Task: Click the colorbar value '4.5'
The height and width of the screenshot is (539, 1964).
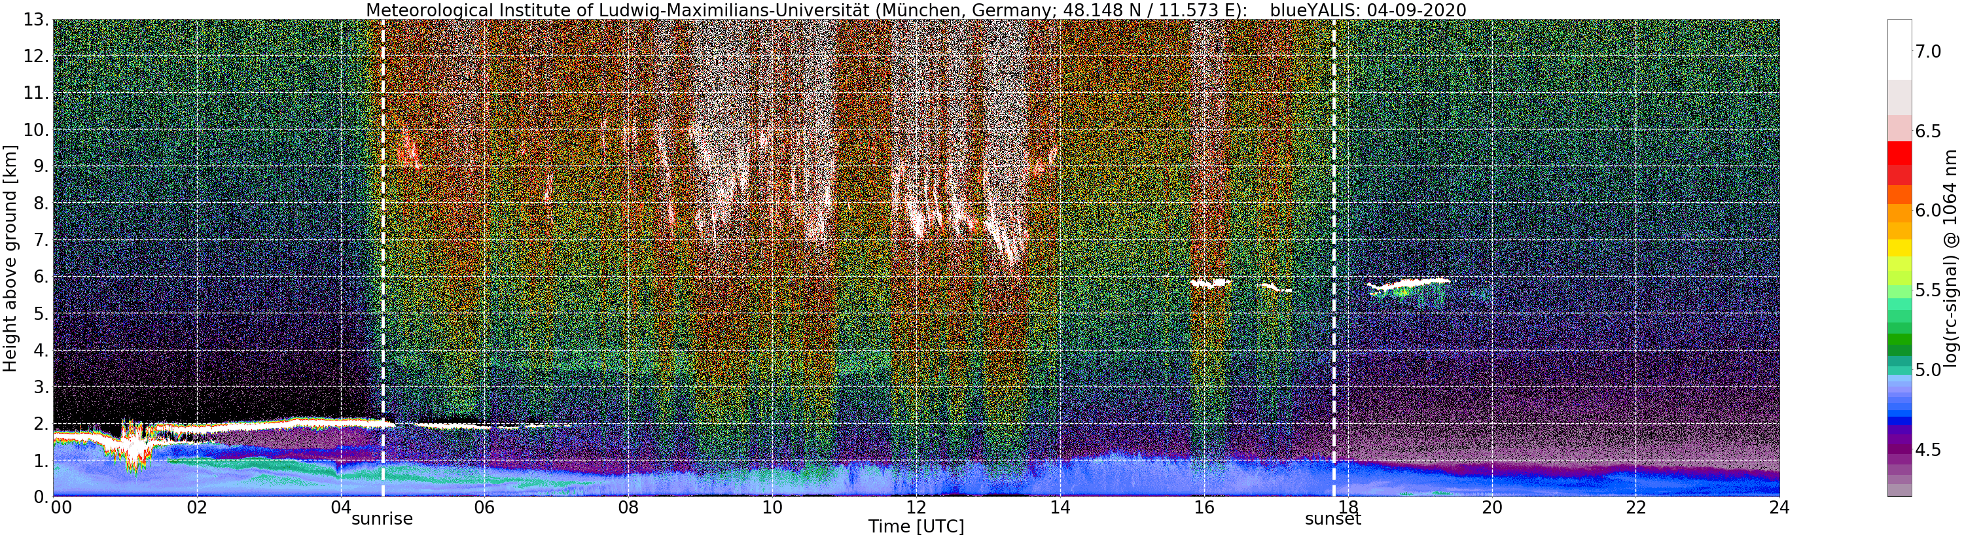Action: (1928, 450)
